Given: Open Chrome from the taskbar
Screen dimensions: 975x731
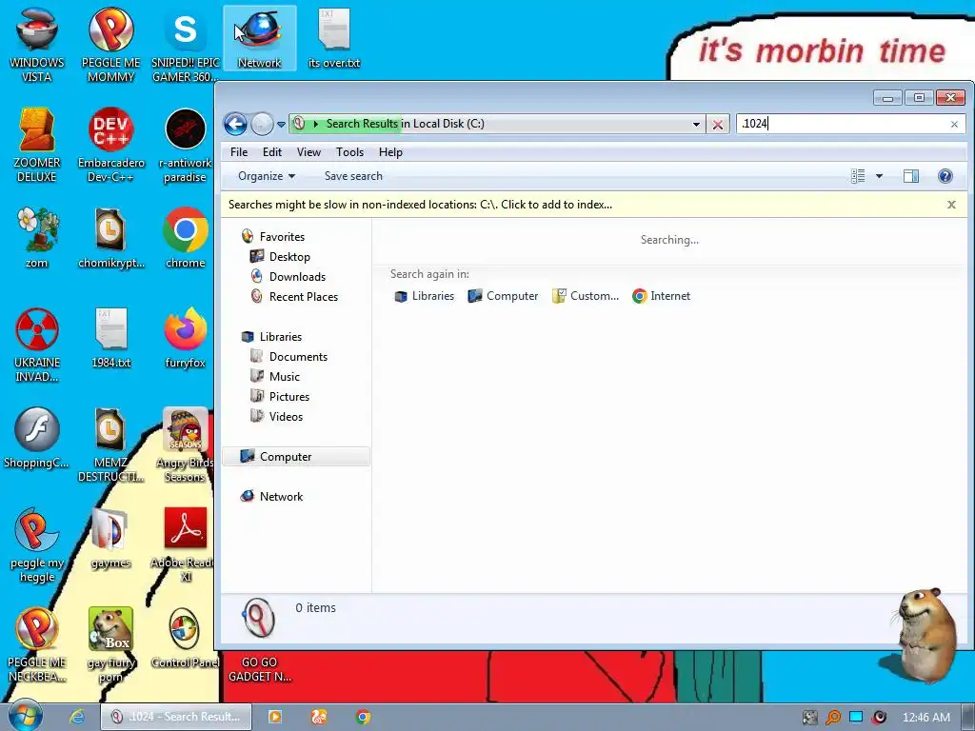Looking at the screenshot, I should click(363, 717).
